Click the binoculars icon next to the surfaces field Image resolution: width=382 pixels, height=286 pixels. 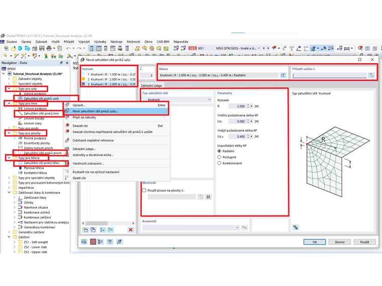(x=208, y=197)
